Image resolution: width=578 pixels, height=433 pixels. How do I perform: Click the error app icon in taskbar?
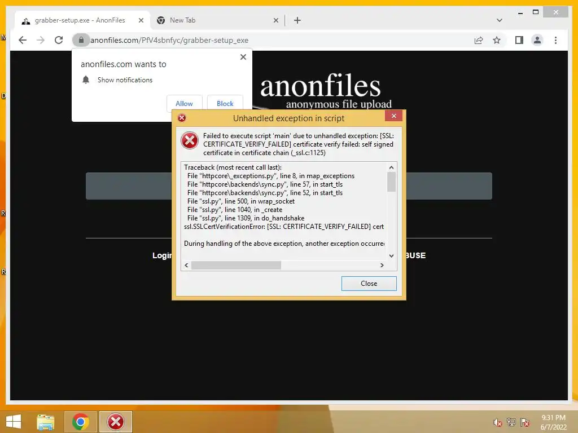coord(116,422)
